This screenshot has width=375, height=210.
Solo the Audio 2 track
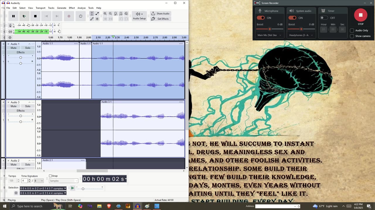coord(28,164)
